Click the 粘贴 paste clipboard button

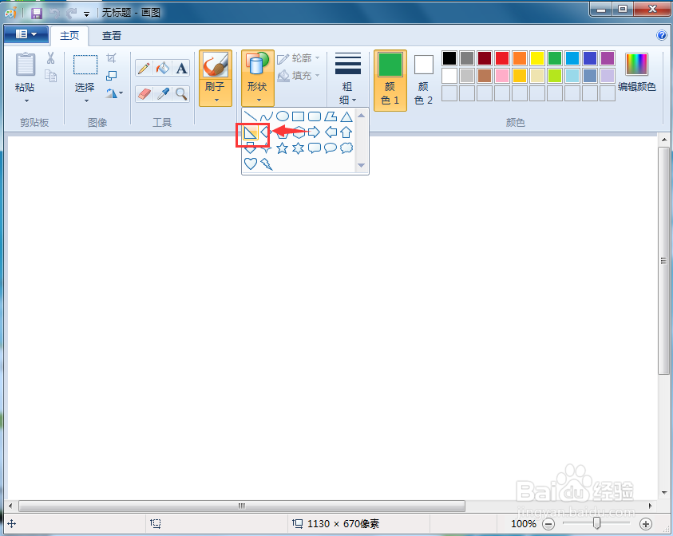click(26, 72)
